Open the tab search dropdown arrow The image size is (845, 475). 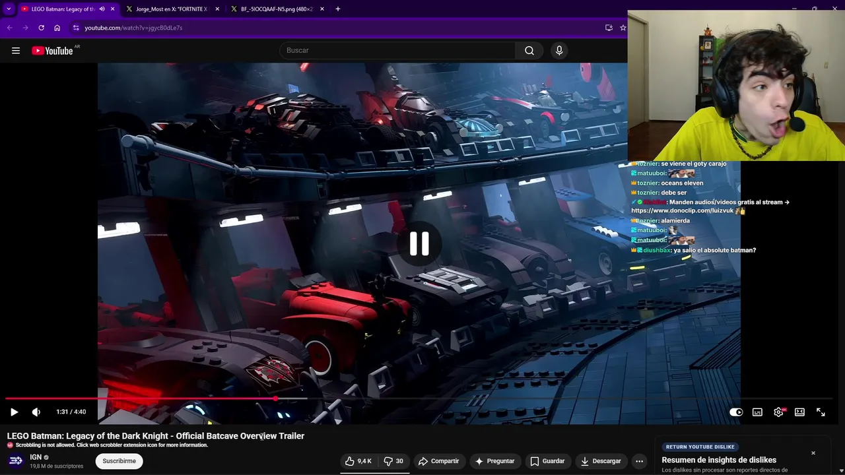tap(9, 9)
